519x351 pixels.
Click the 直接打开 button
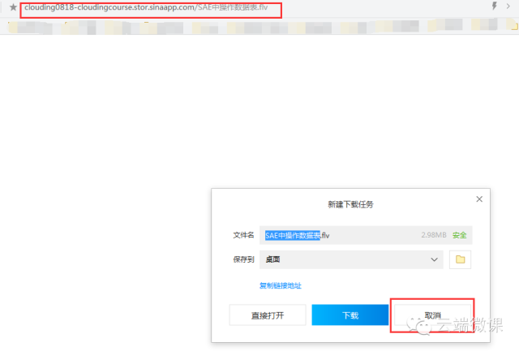[268, 315]
